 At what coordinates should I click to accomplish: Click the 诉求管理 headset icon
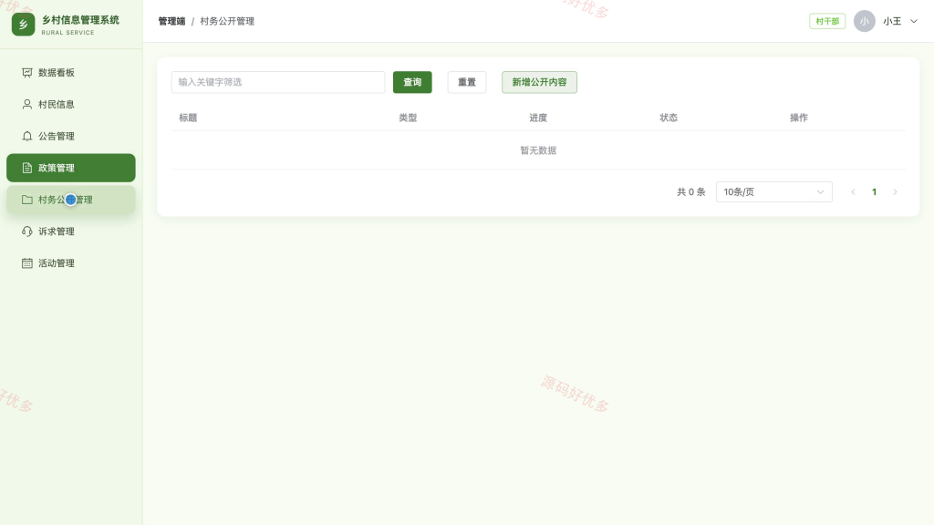(26, 232)
